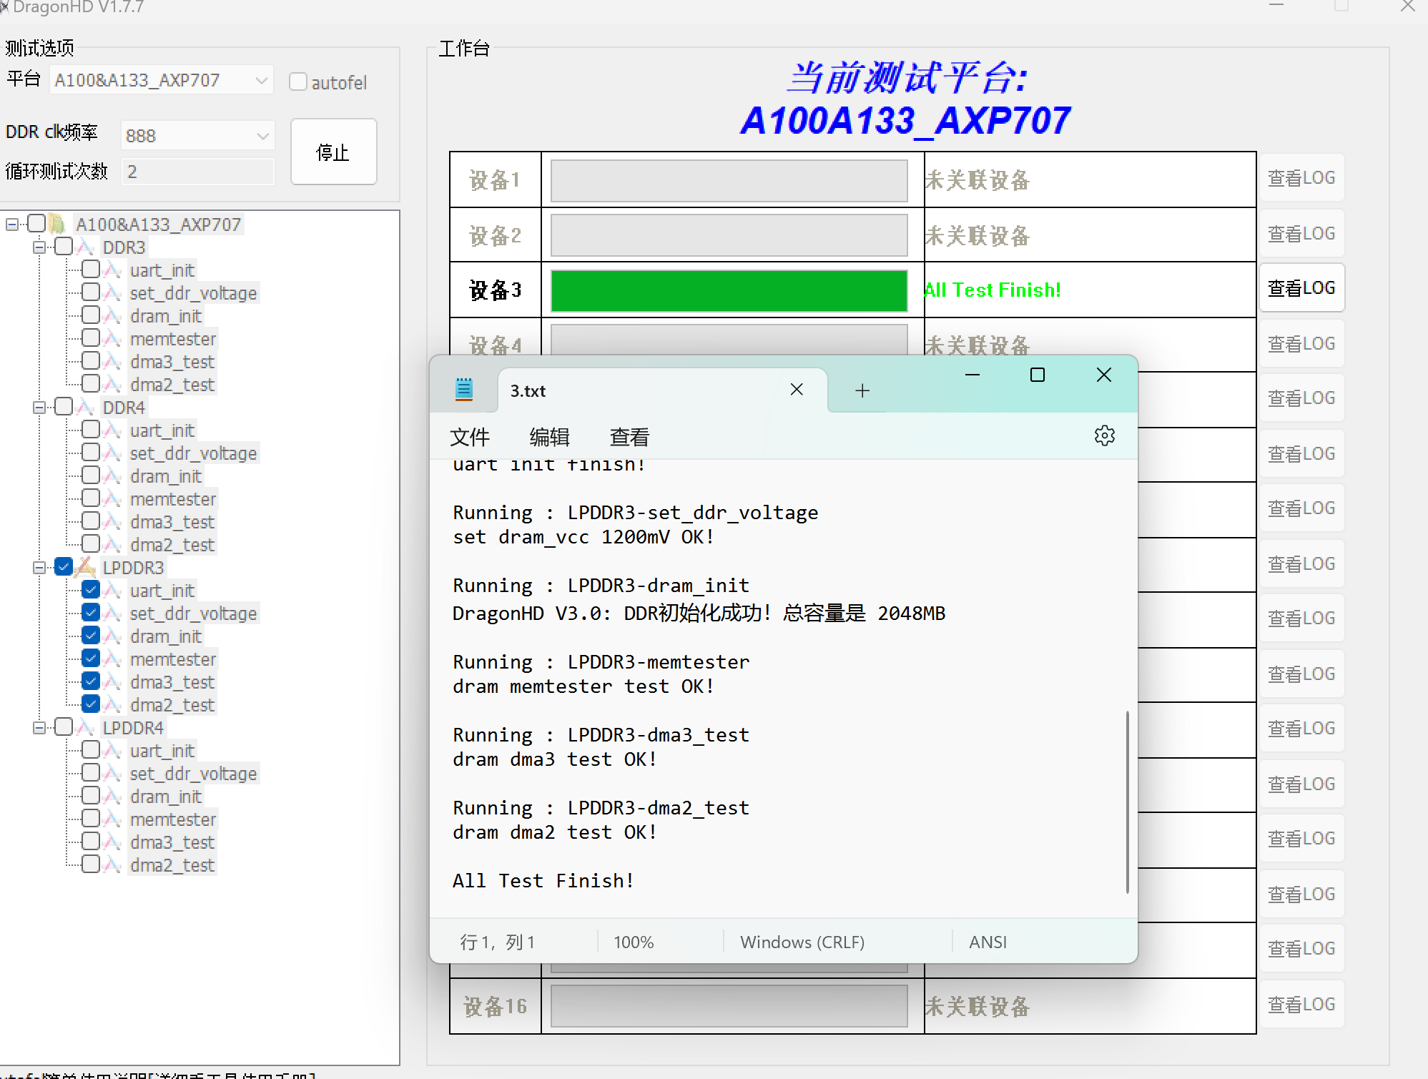This screenshot has width=1428, height=1079.
Task: Open the platform A100&A133_AXP707 dropdown
Action: coord(162,80)
